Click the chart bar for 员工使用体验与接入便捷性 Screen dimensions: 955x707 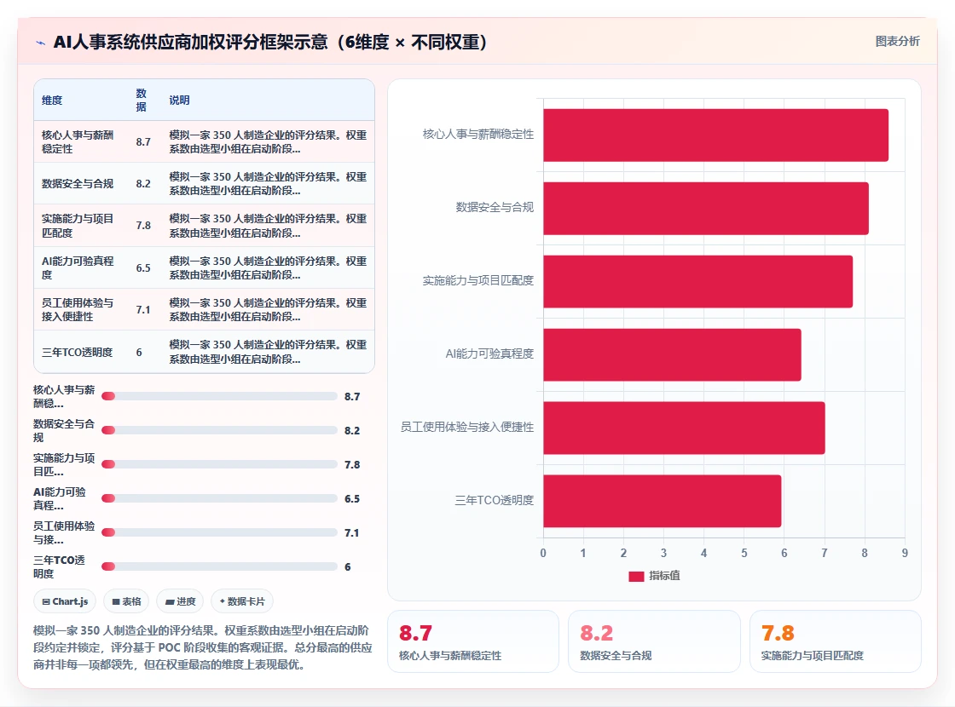click(x=684, y=428)
